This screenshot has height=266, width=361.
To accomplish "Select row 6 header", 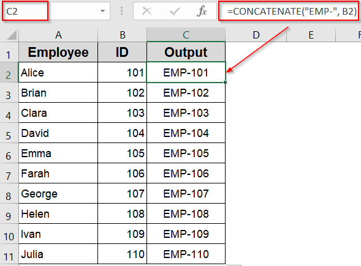I will tap(9, 153).
